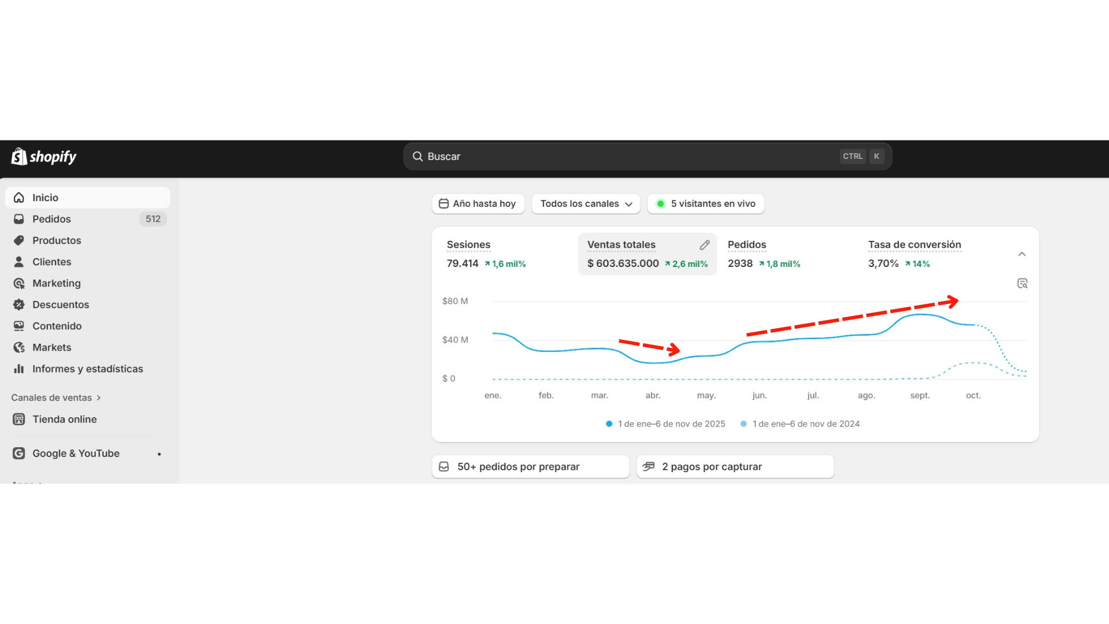
Task: Open Google & YouTube app
Action: click(x=88, y=454)
